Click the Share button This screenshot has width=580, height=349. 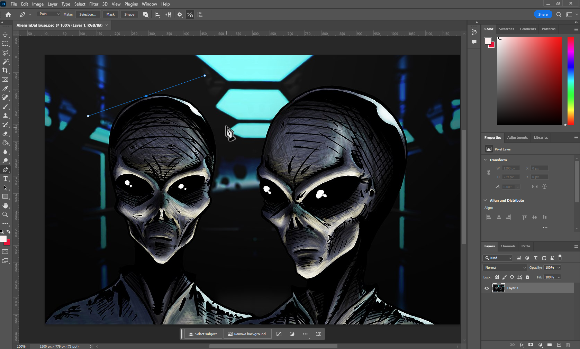click(x=543, y=15)
